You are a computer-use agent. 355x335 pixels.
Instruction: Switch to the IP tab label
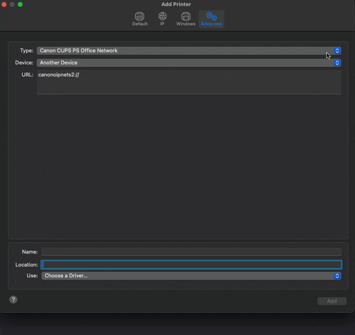[x=162, y=24]
